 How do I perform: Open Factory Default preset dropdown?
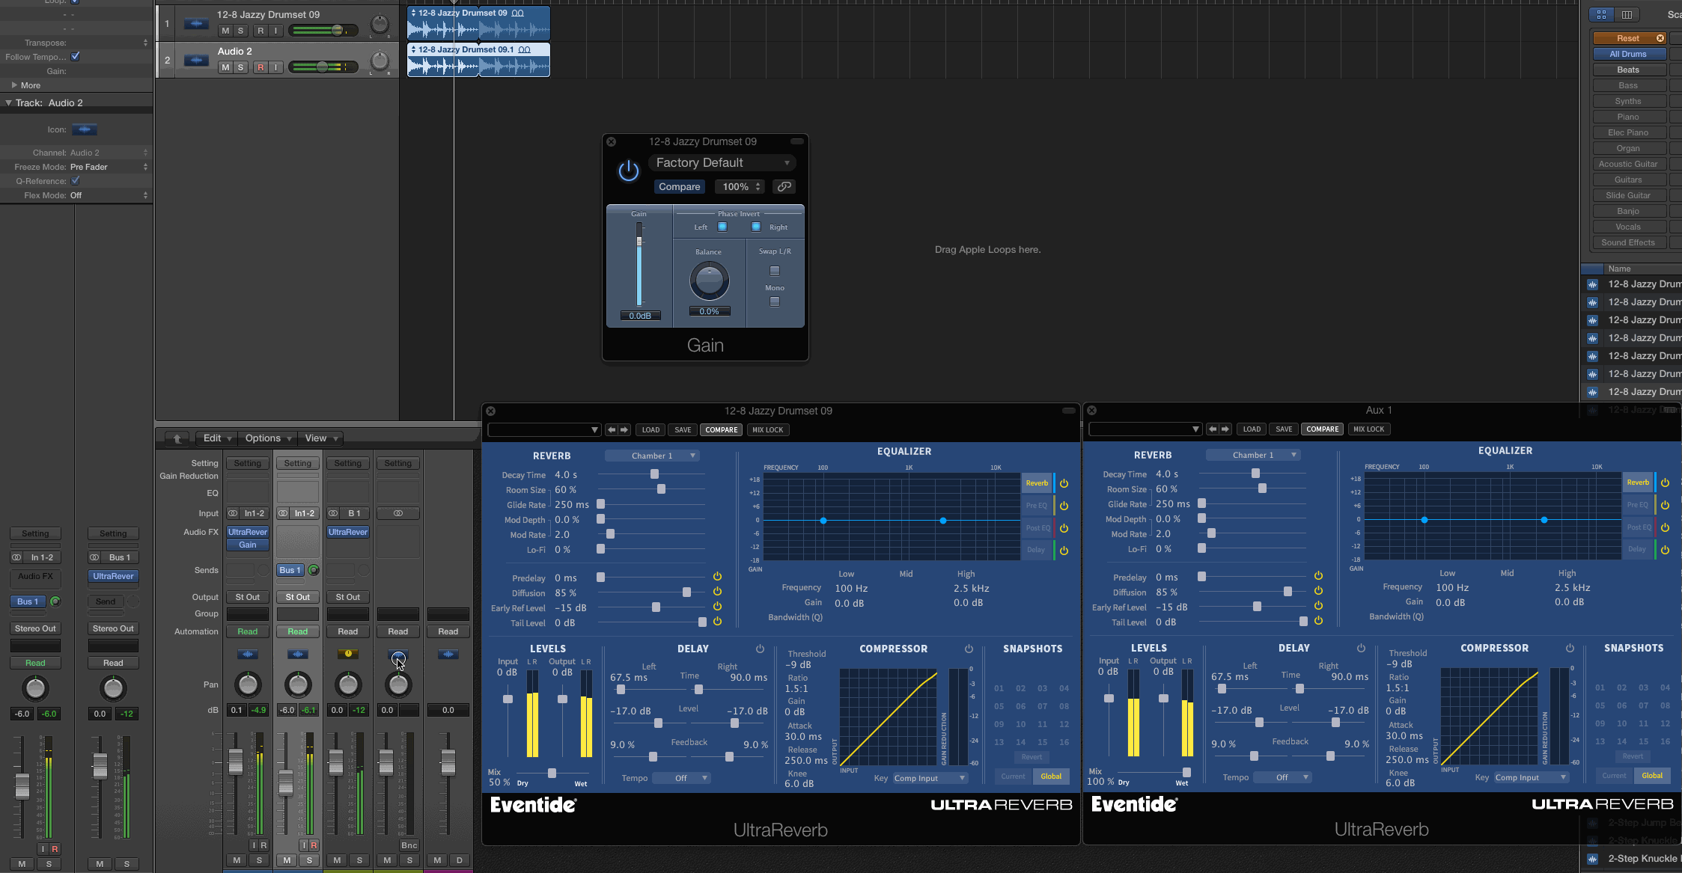click(x=721, y=163)
